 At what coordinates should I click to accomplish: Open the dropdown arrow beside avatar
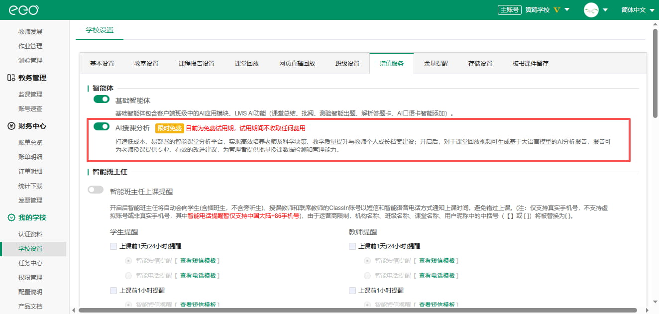pyautogui.click(x=605, y=10)
